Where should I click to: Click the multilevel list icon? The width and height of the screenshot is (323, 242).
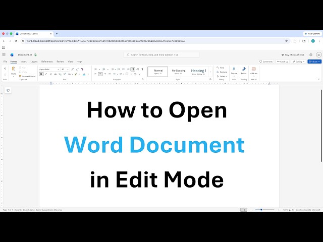point(113,70)
